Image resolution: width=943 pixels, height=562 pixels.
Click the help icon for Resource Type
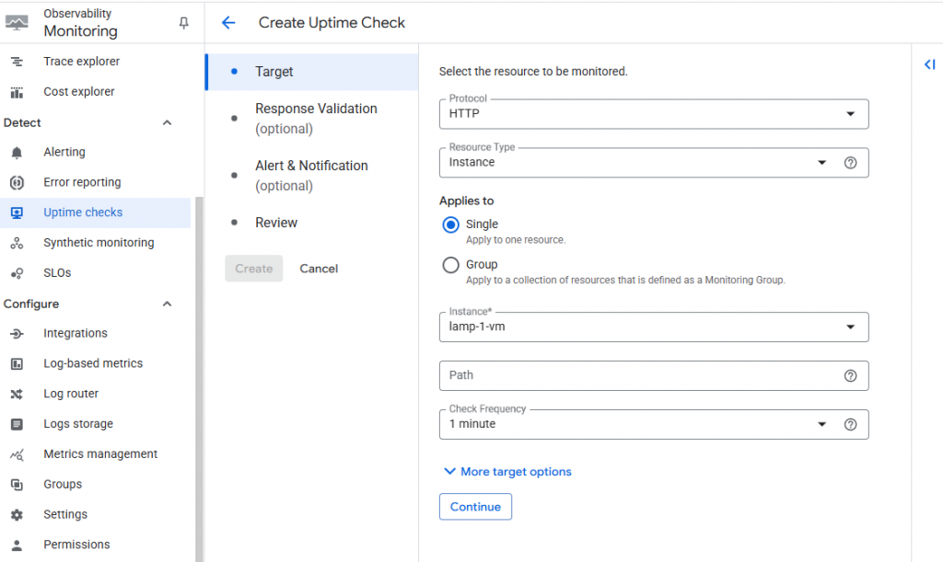click(850, 163)
